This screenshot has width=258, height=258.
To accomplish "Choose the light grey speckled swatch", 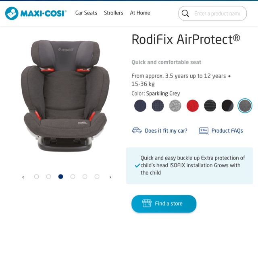I will pyautogui.click(x=175, y=106).
